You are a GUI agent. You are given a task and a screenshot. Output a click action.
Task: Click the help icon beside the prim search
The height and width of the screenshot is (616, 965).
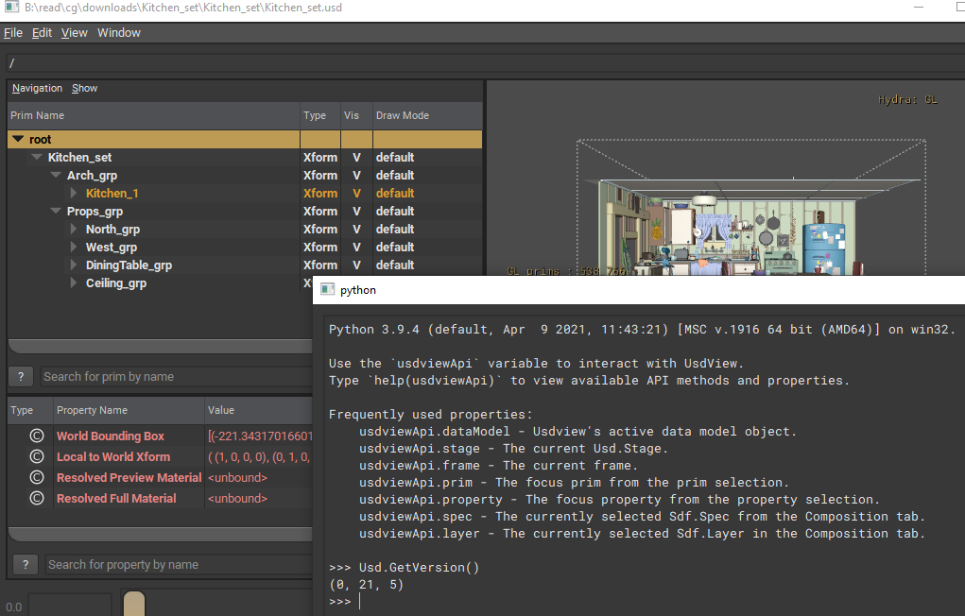21,376
